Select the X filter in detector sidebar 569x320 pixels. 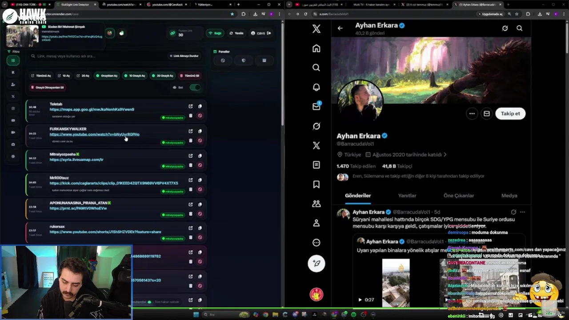pos(13,96)
